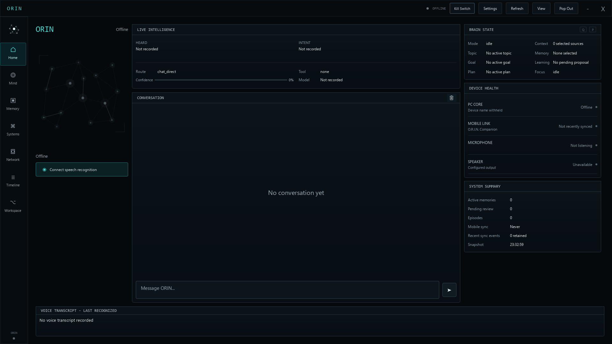Click the Refresh button

click(x=517, y=9)
